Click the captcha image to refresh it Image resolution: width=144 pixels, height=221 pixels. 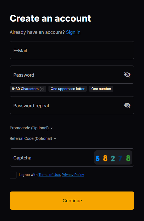coord(113,157)
